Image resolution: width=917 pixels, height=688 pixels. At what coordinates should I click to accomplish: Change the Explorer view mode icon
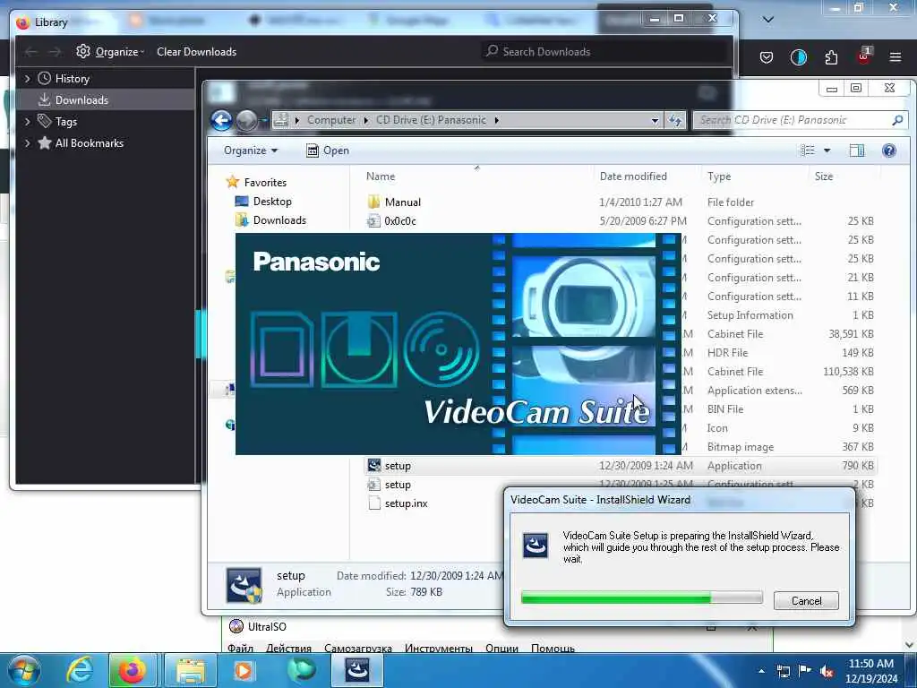807,150
